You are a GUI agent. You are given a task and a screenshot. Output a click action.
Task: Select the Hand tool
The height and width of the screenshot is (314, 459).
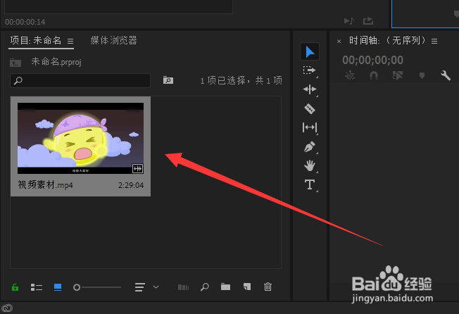(310, 165)
